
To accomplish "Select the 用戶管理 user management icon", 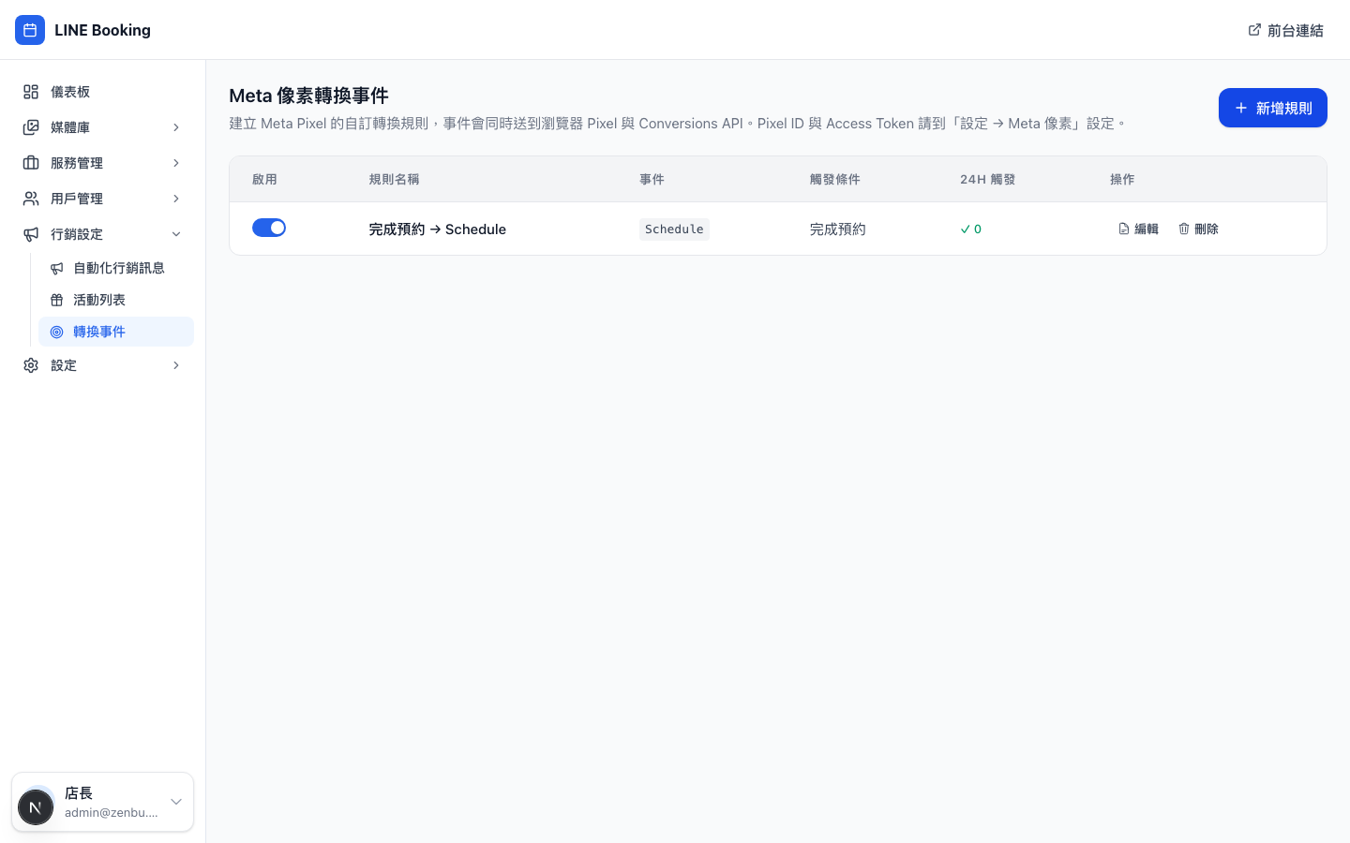I will [31, 199].
